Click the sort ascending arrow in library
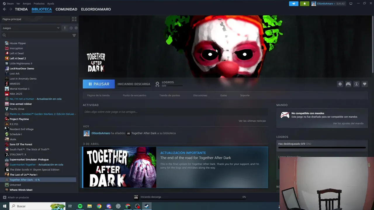Screen dimensions: 374x210 point(65,28)
